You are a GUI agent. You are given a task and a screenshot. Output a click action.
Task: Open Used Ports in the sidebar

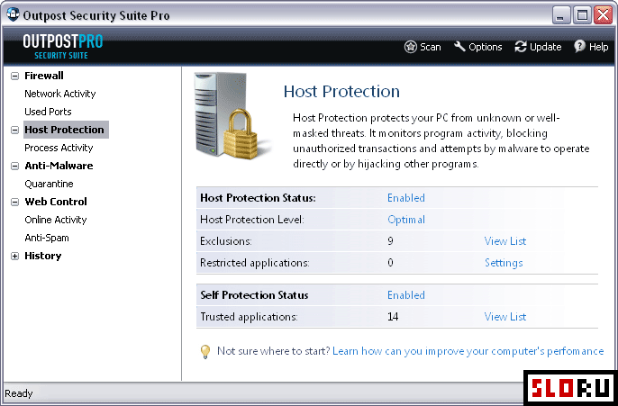pyautogui.click(x=48, y=112)
